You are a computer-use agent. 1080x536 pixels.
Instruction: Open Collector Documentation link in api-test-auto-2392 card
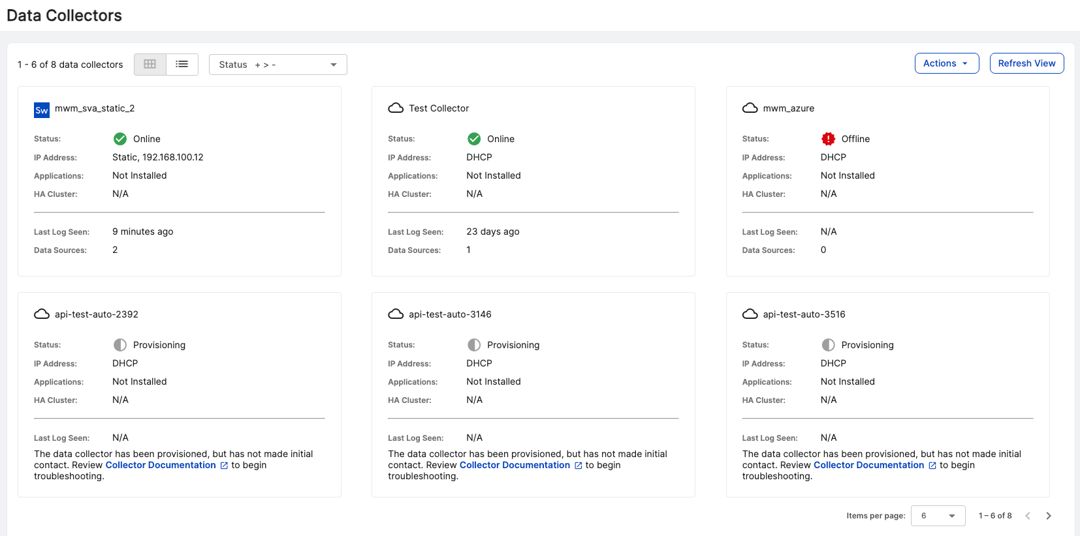(x=161, y=465)
